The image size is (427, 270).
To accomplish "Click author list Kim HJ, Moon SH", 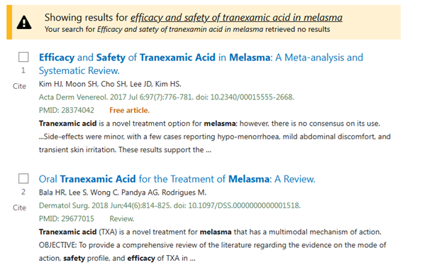I will point(110,84).
